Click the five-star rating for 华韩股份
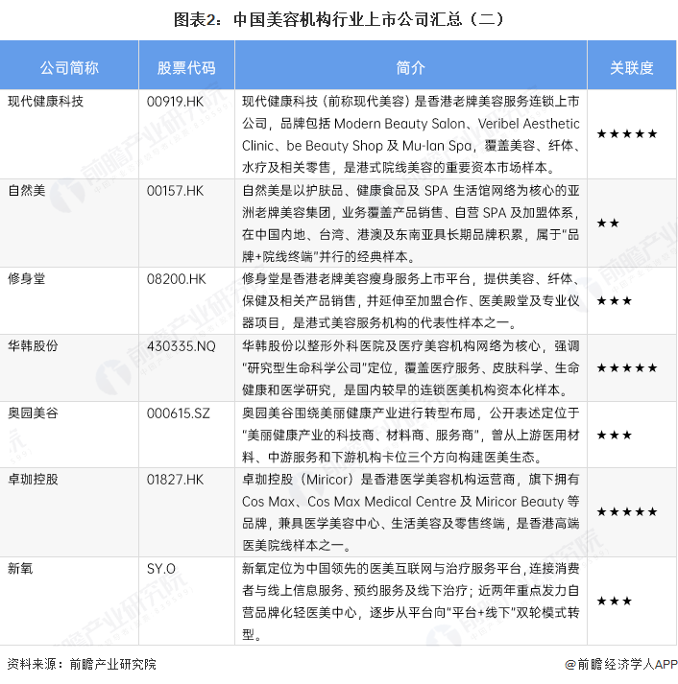 [x=627, y=368]
